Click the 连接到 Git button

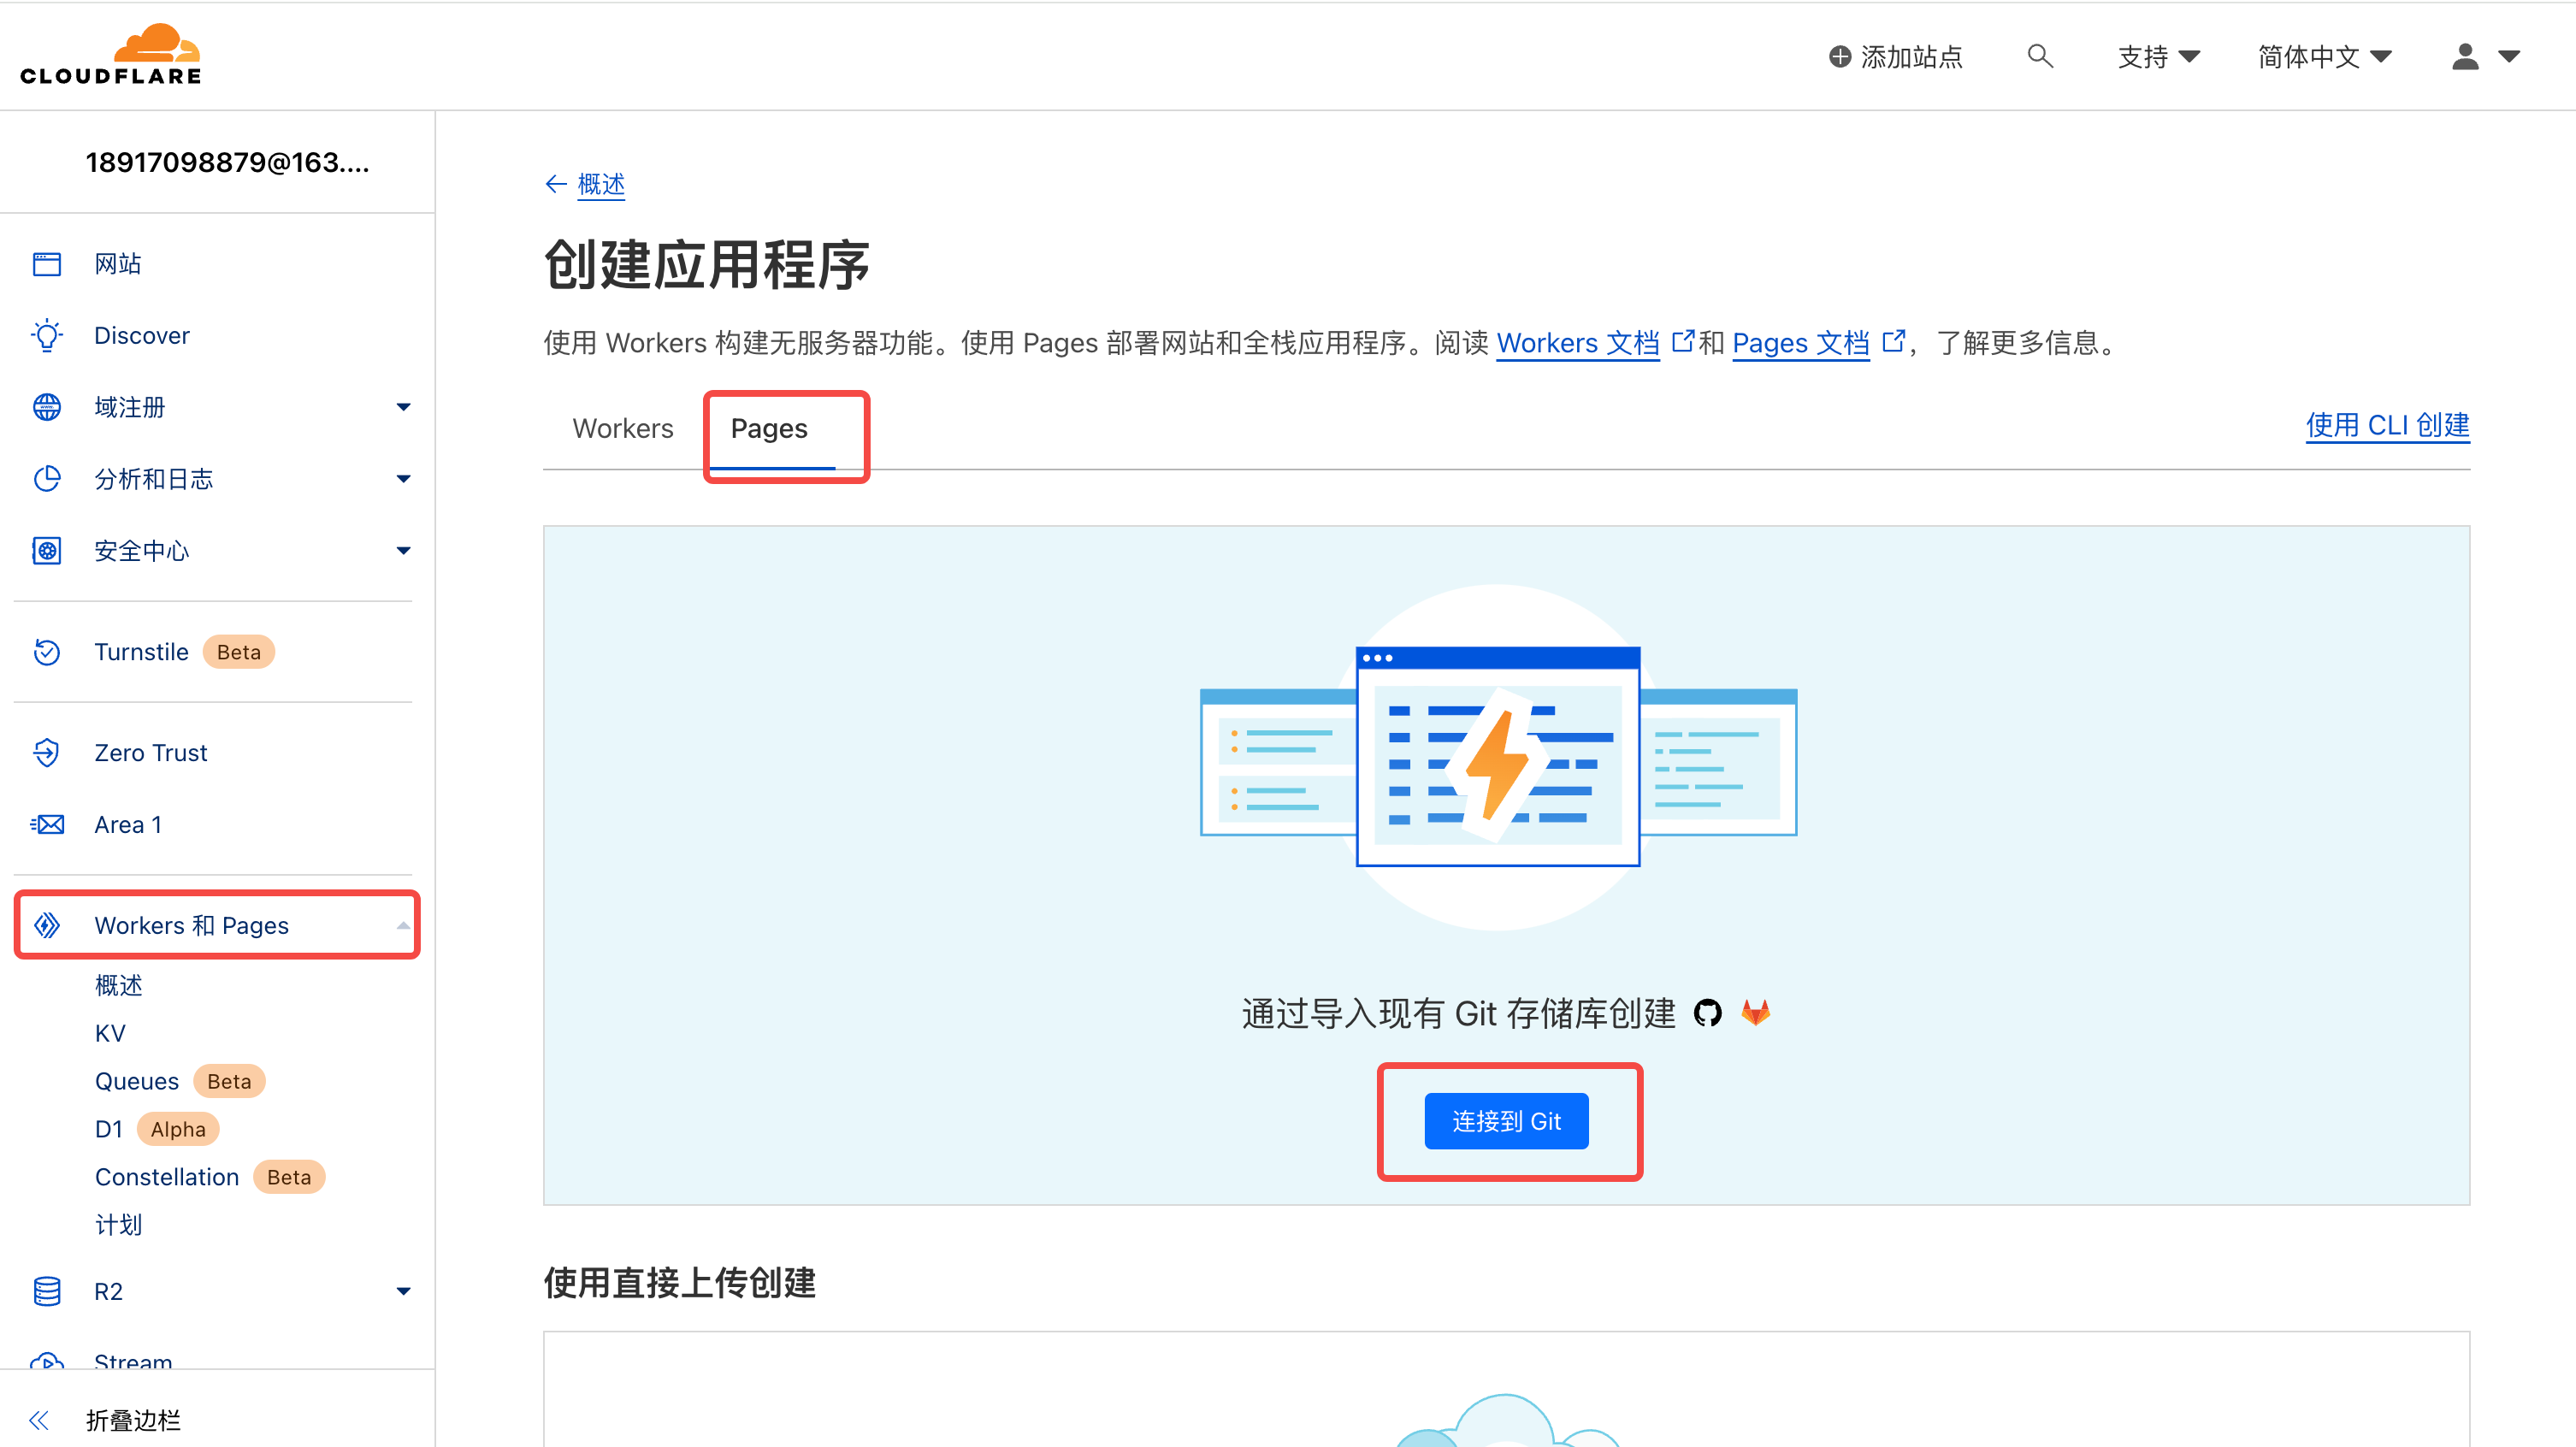1505,1121
